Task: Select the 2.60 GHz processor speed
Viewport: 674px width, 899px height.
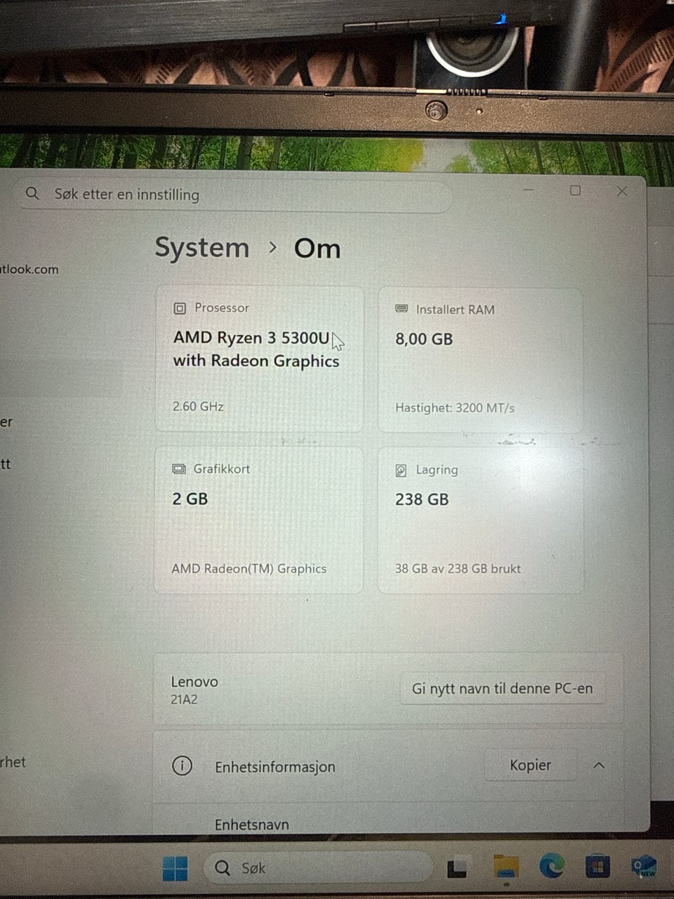Action: click(x=198, y=406)
